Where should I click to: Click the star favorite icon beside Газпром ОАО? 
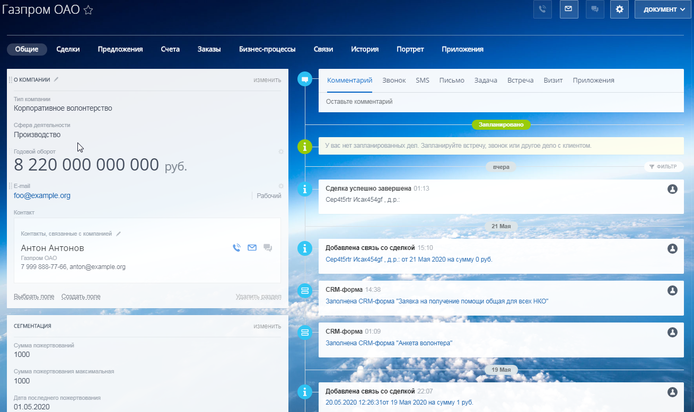89,10
